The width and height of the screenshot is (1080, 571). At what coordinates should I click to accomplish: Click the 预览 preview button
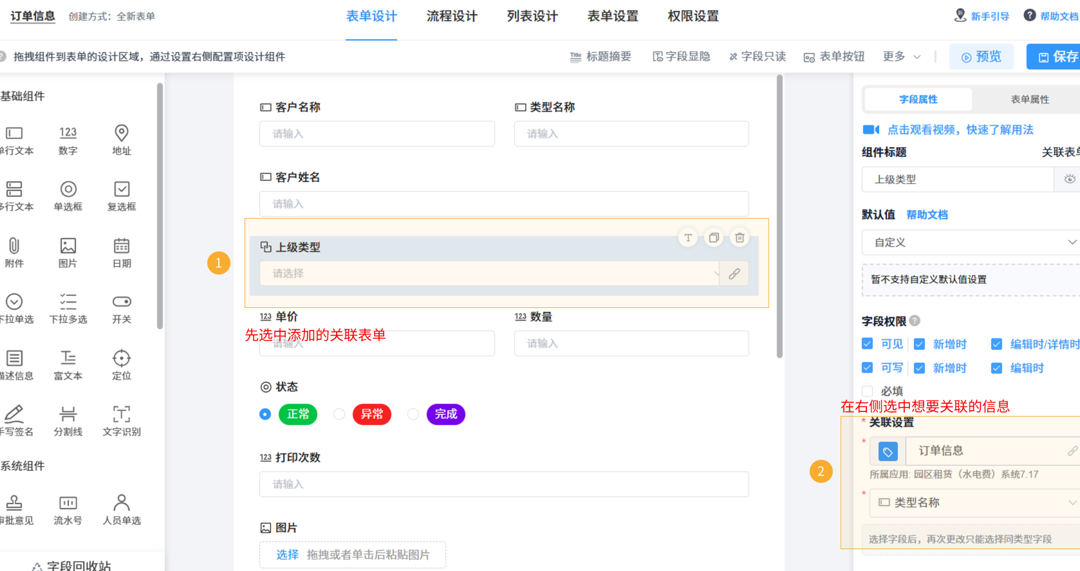(981, 57)
